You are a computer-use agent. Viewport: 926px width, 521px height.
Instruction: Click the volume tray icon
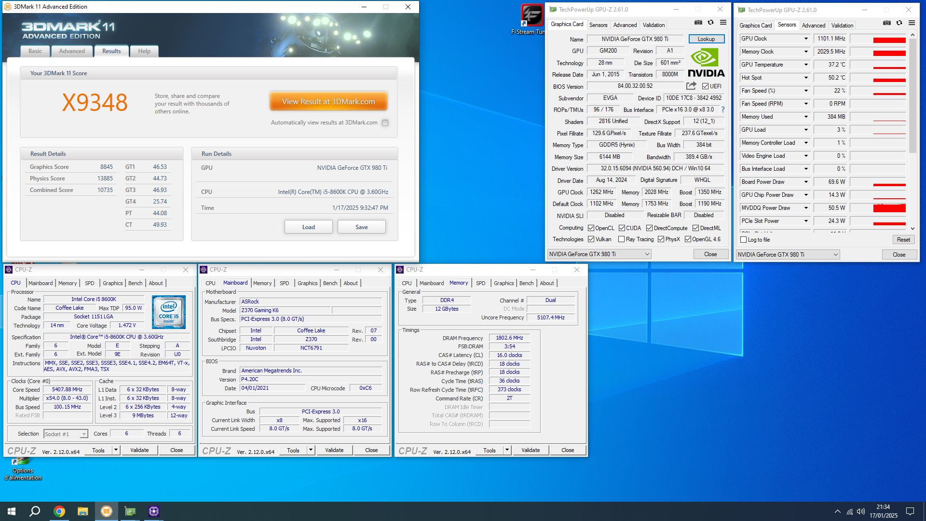tap(861, 511)
